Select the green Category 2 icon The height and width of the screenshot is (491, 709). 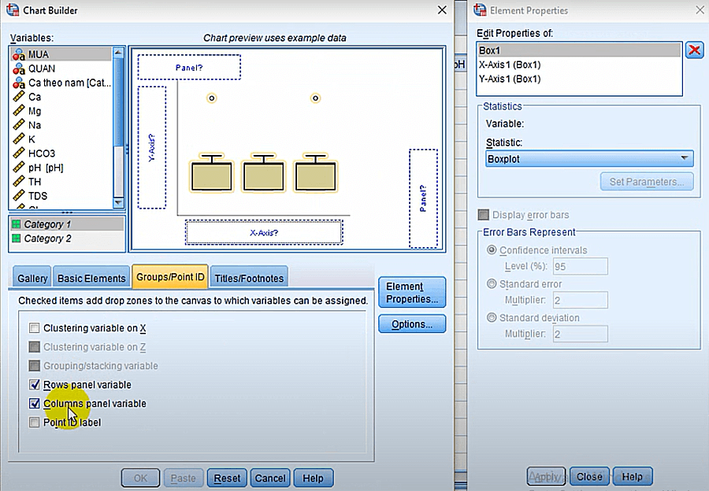tap(17, 238)
